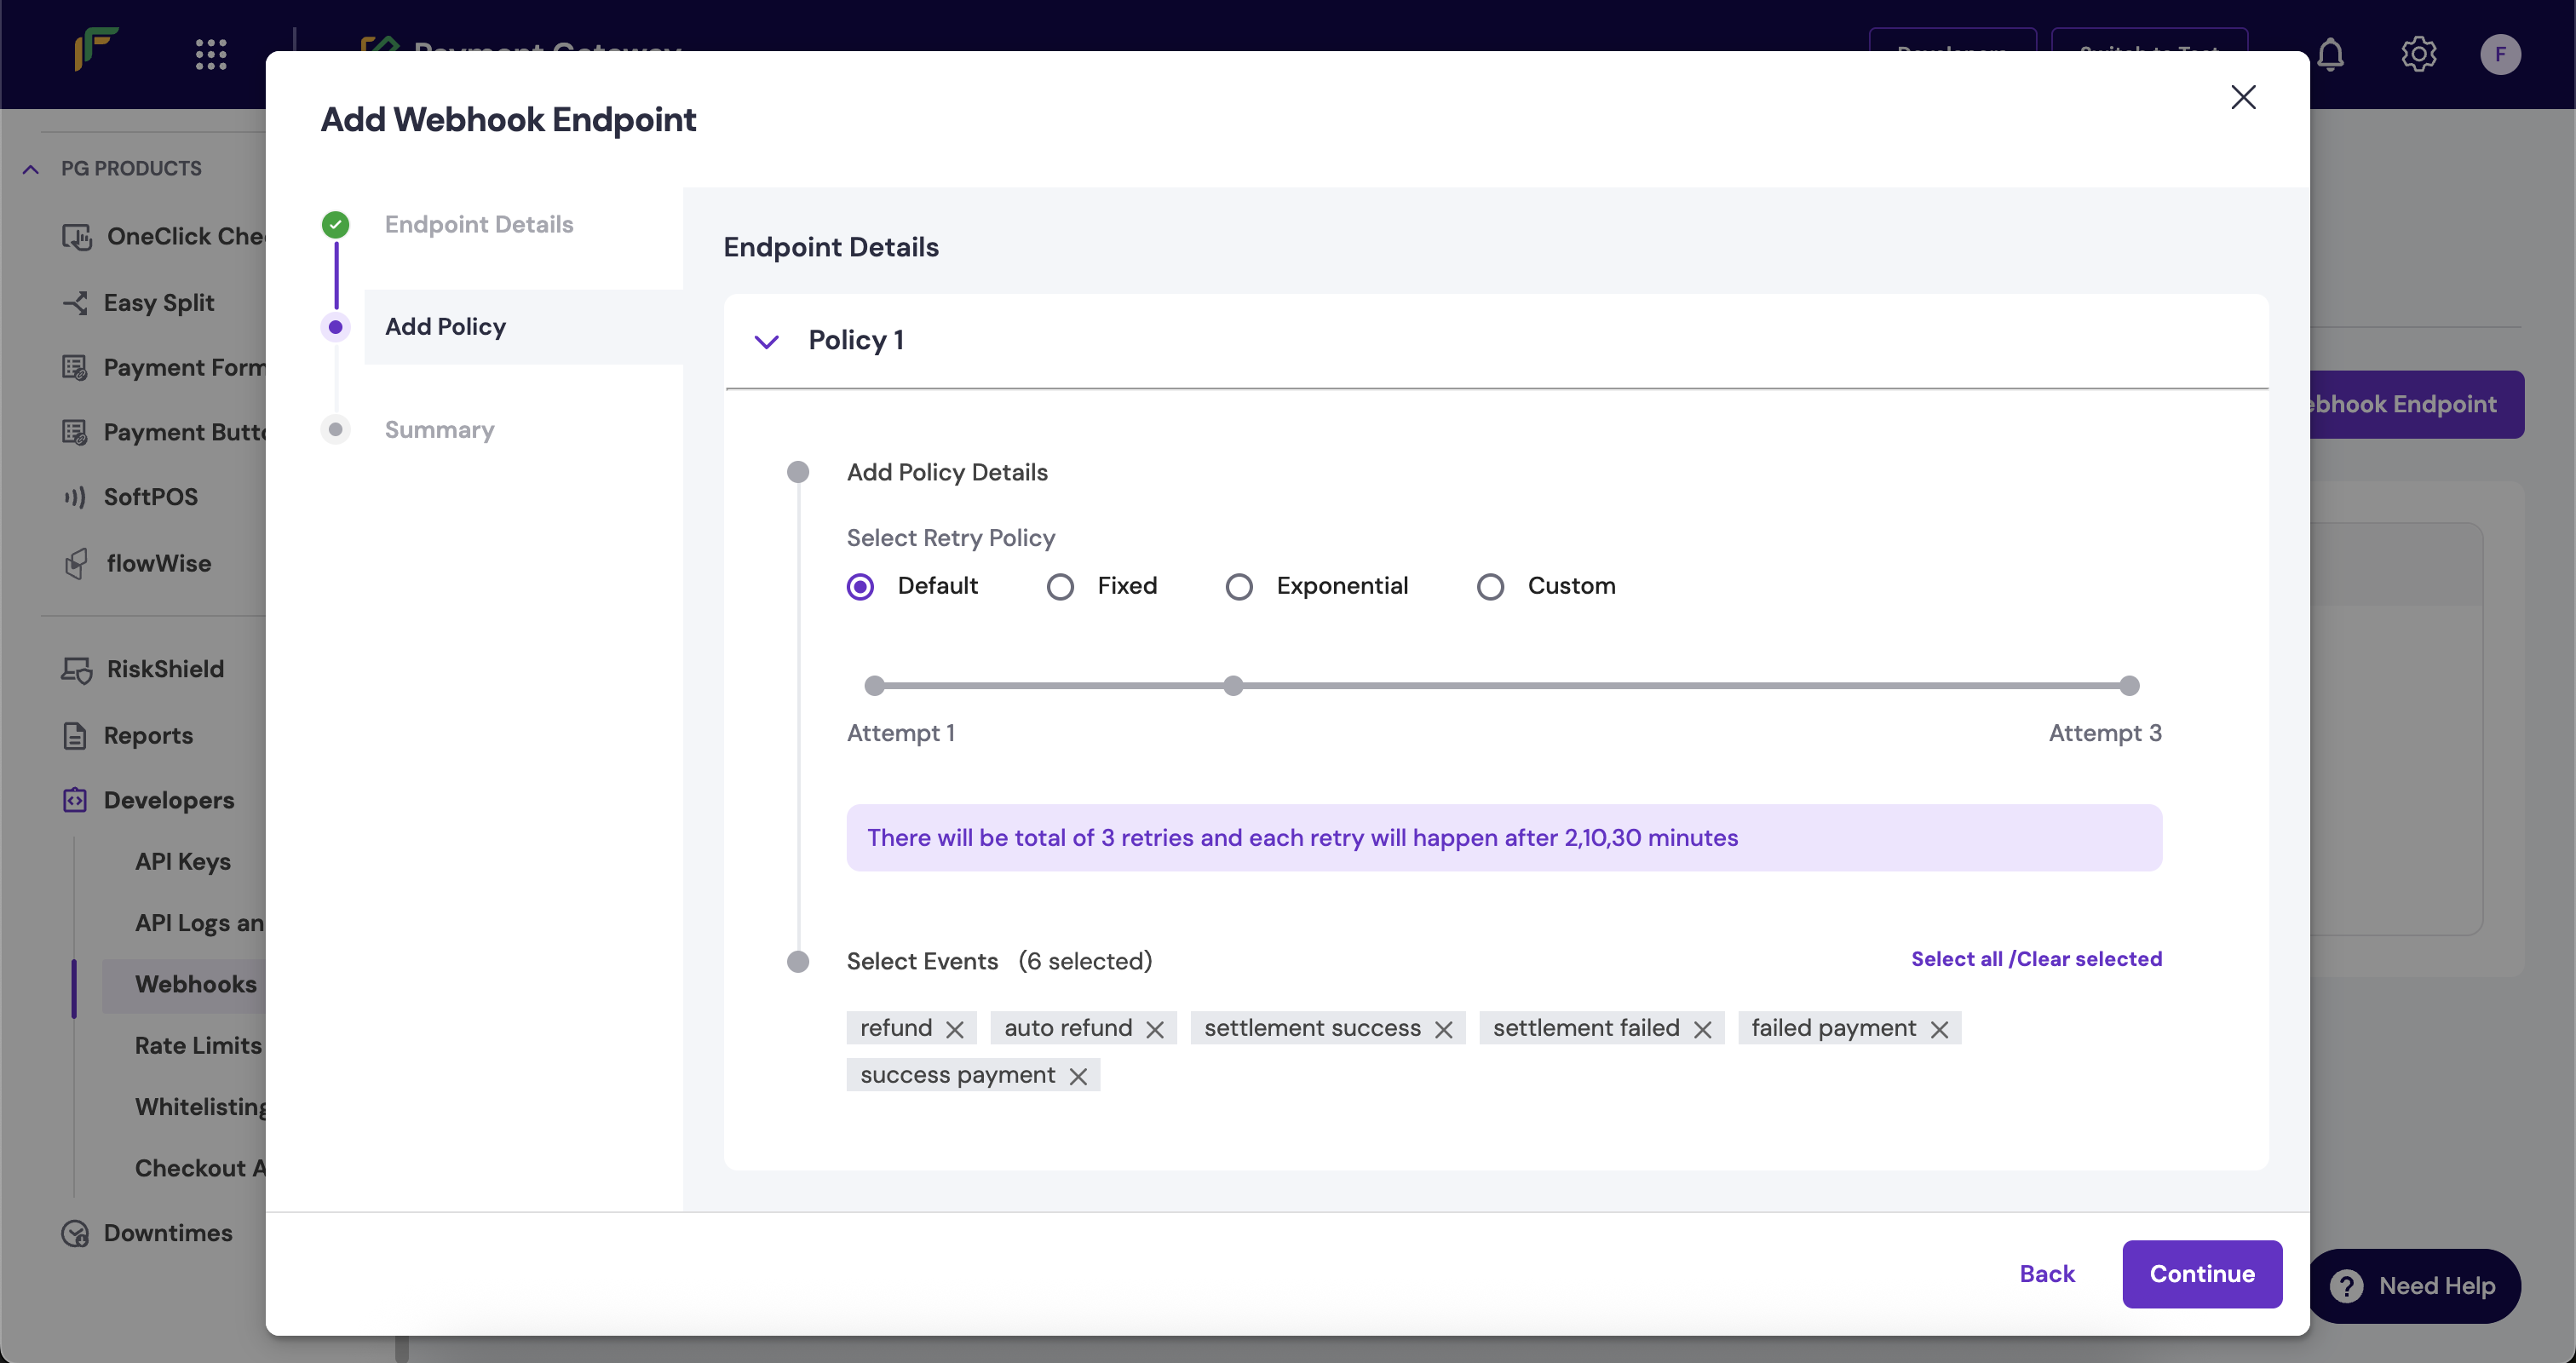2576x1363 pixels.
Task: Select the Custom retry policy
Action: pyautogui.click(x=1490, y=586)
